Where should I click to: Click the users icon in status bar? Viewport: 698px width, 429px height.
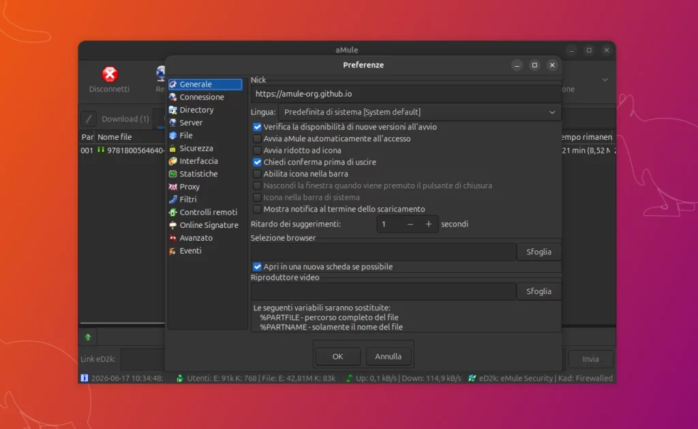point(179,379)
